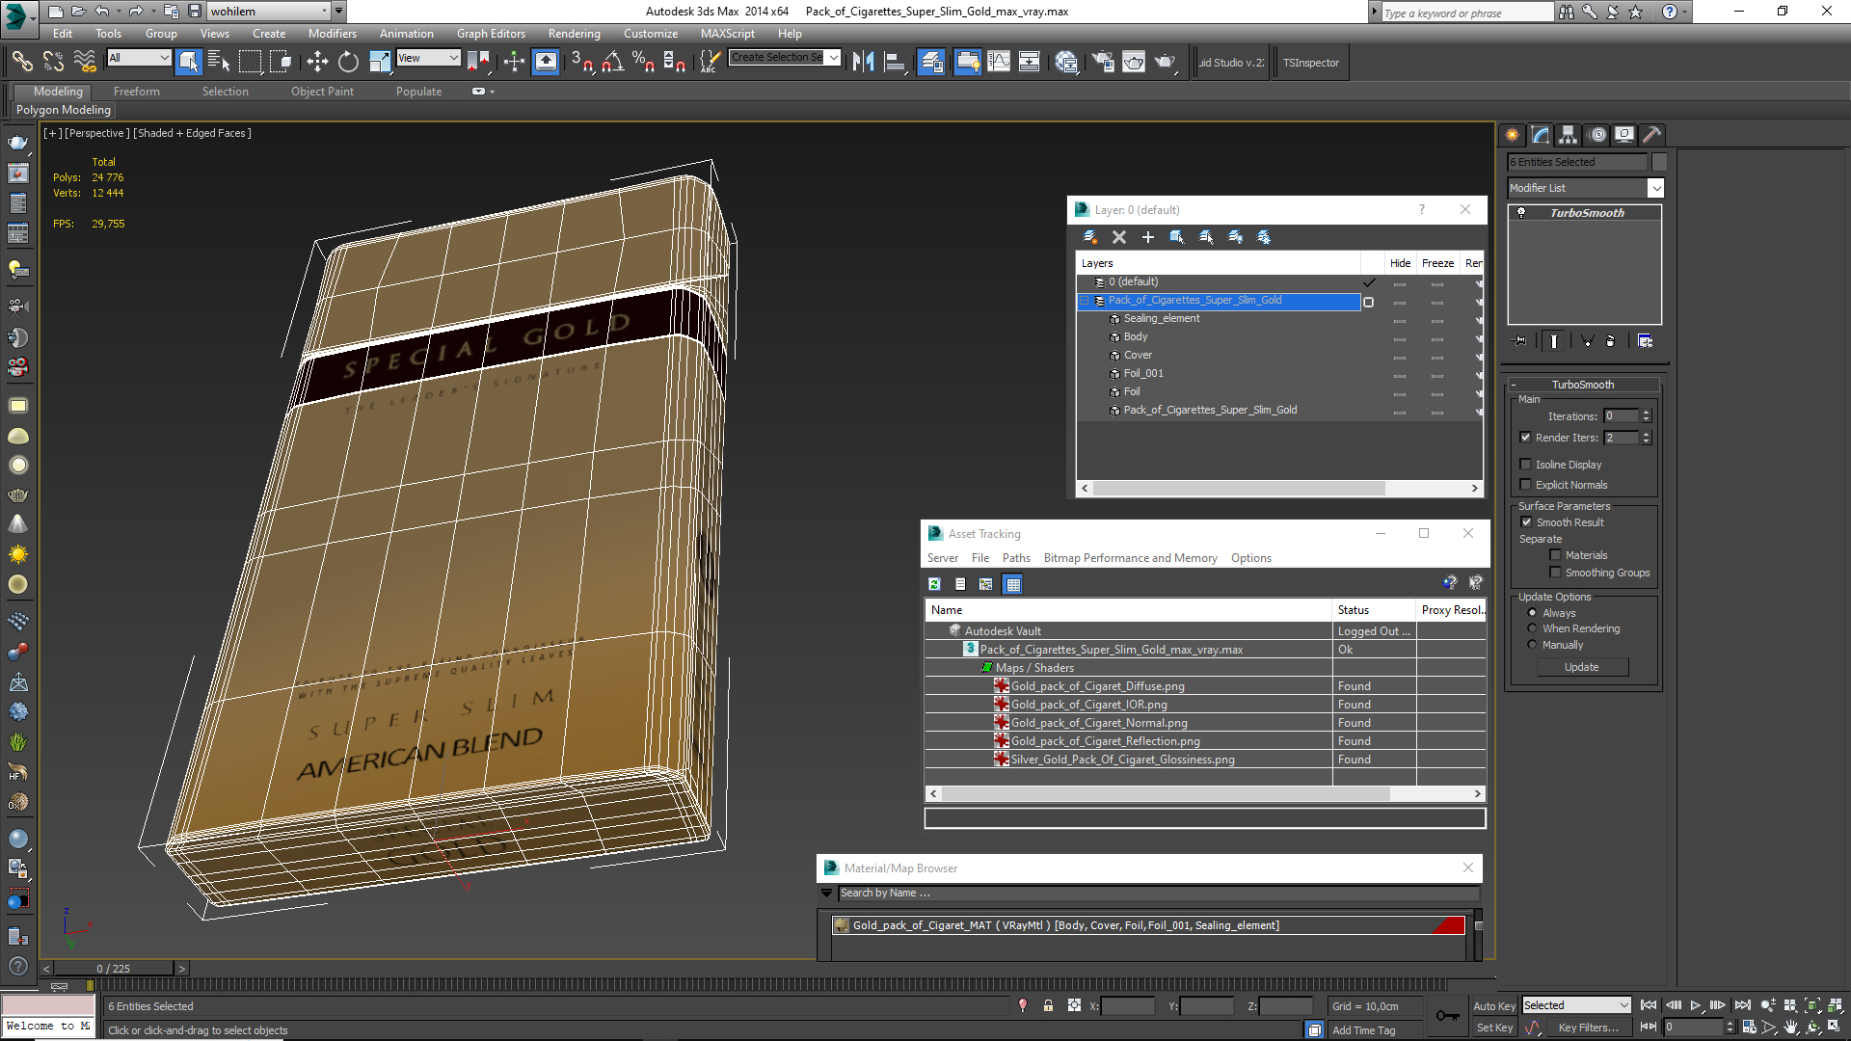
Task: Enable Separate by Smoothing Groups checkbox
Action: 1556,573
